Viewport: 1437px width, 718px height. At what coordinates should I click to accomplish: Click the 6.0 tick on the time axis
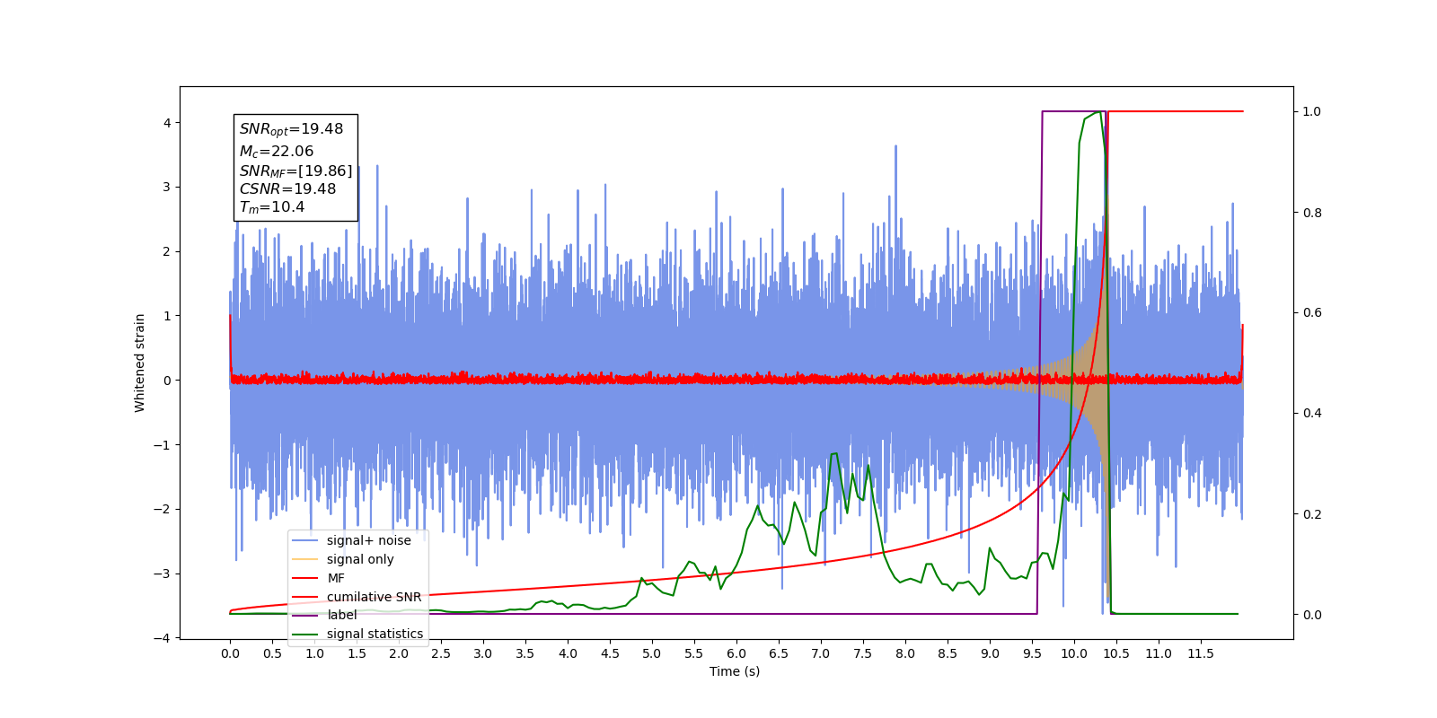[736, 653]
